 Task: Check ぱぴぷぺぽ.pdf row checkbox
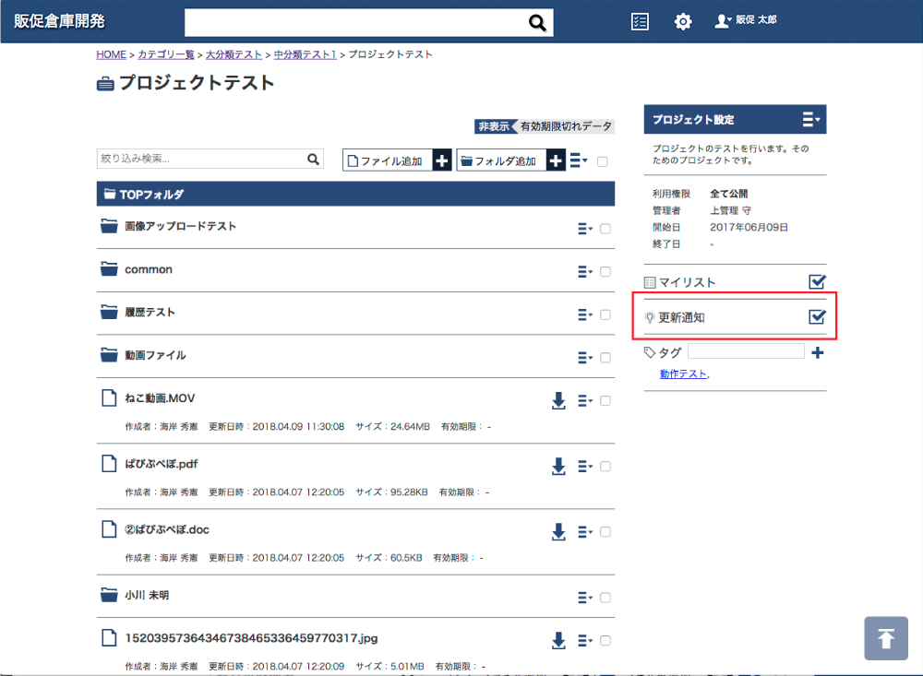pyautogui.click(x=605, y=467)
